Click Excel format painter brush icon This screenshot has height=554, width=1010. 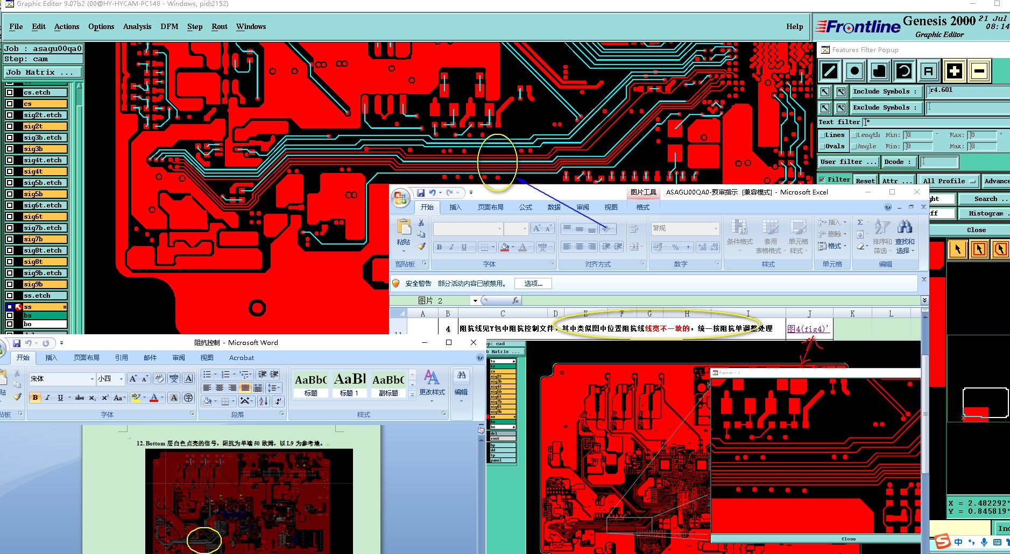[421, 246]
